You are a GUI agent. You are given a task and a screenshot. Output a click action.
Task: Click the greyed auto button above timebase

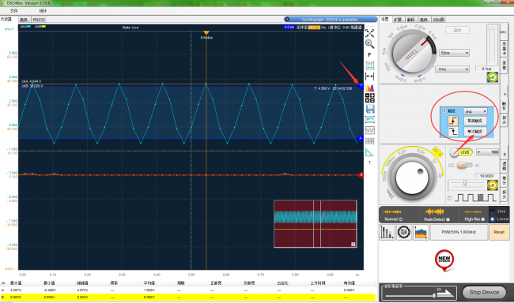coord(457,30)
